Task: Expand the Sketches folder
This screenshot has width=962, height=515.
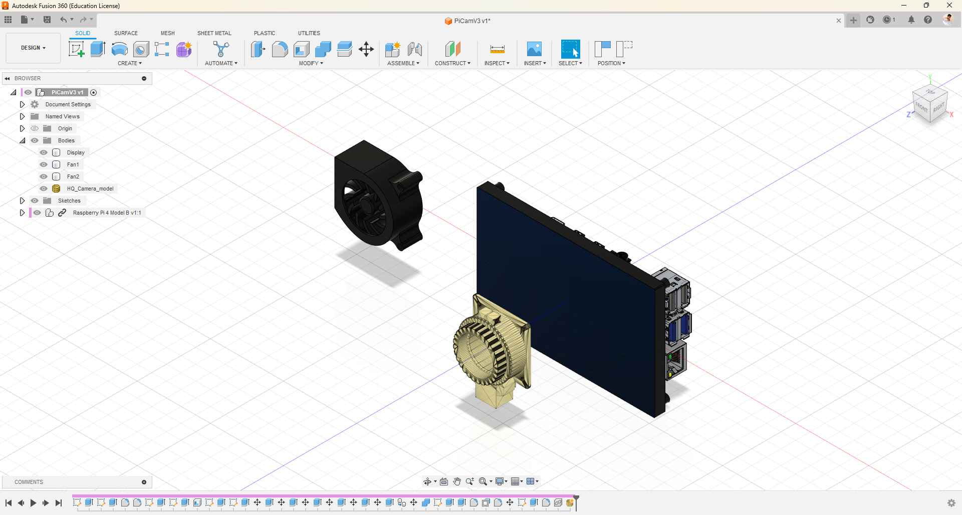Action: (x=22, y=201)
